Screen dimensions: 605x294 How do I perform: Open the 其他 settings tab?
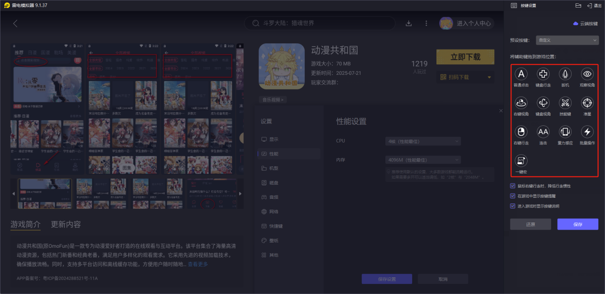(x=288, y=255)
